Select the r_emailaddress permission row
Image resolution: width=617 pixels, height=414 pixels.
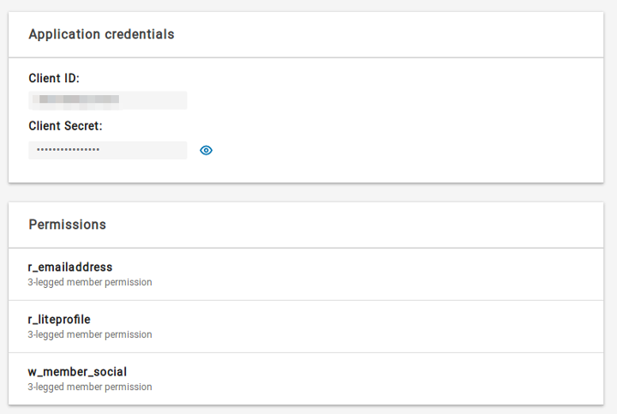click(x=306, y=274)
